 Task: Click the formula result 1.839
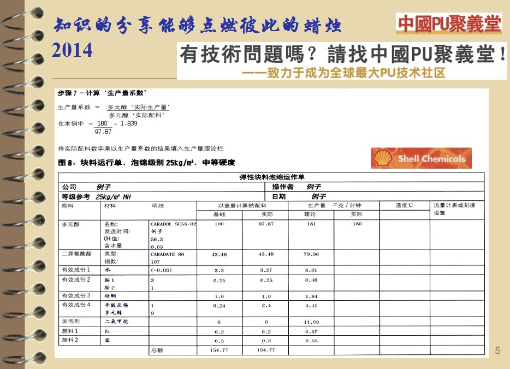pos(129,123)
